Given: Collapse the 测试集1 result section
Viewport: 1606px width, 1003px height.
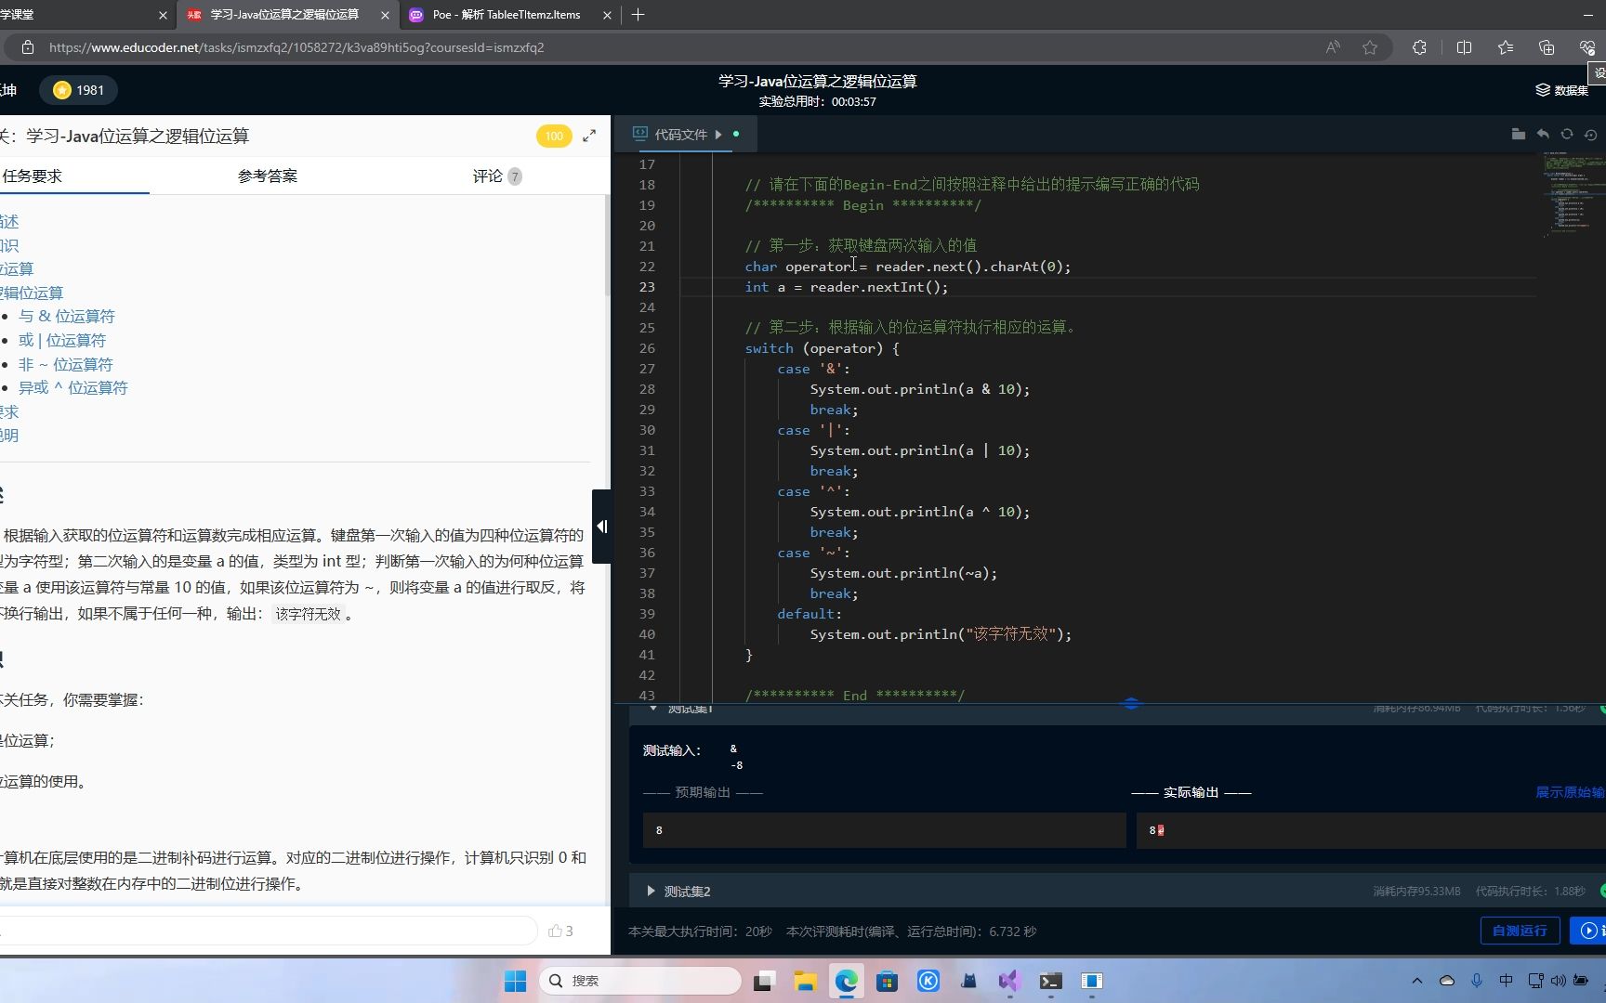Looking at the screenshot, I should tap(652, 709).
